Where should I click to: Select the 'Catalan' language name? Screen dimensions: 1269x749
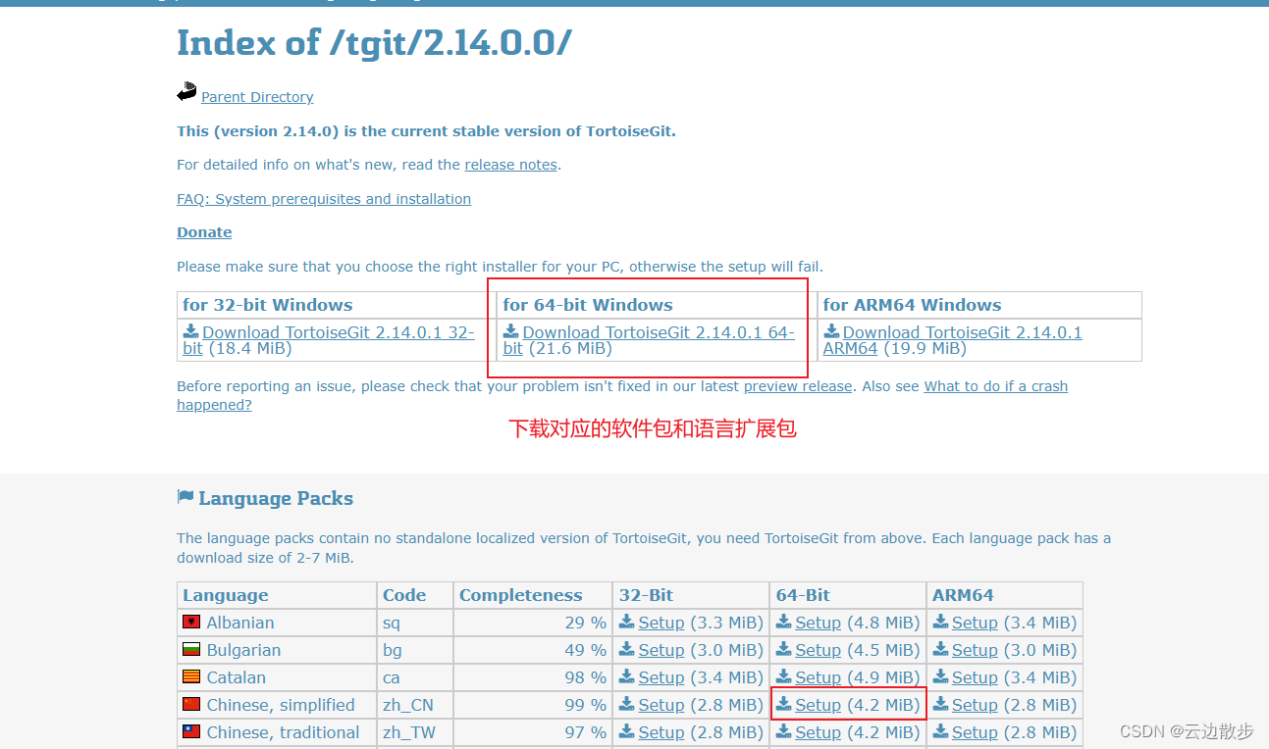click(237, 677)
